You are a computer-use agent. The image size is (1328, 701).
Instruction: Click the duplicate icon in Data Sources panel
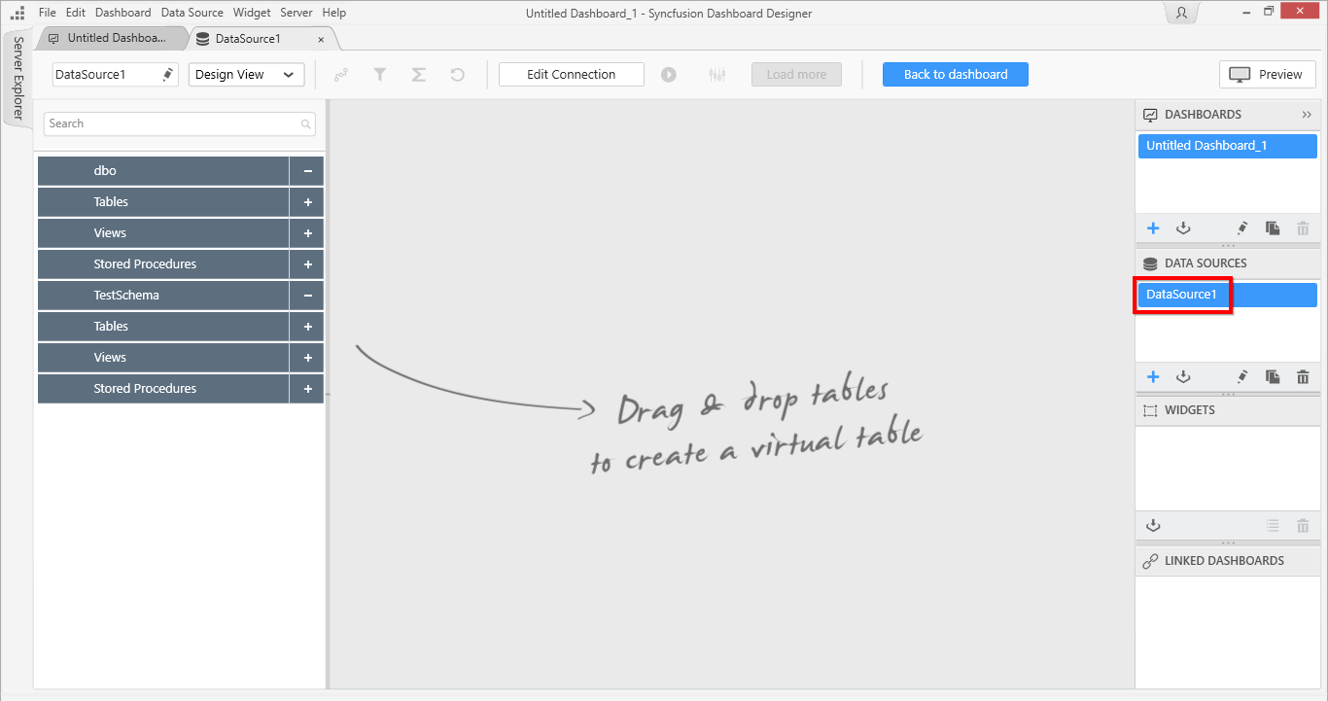1273,377
